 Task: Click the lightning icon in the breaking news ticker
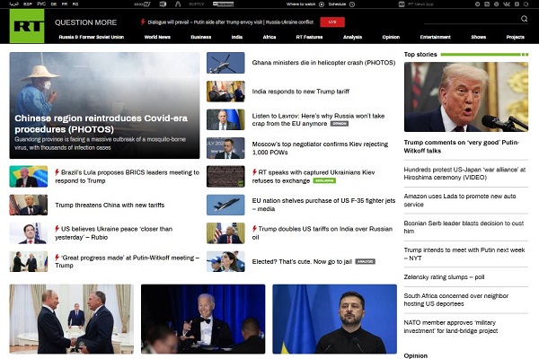pyautogui.click(x=143, y=22)
